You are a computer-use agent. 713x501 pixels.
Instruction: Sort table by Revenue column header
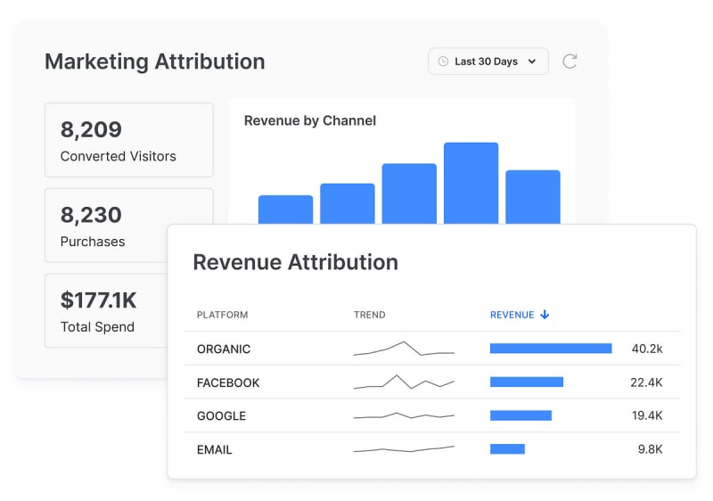click(512, 315)
